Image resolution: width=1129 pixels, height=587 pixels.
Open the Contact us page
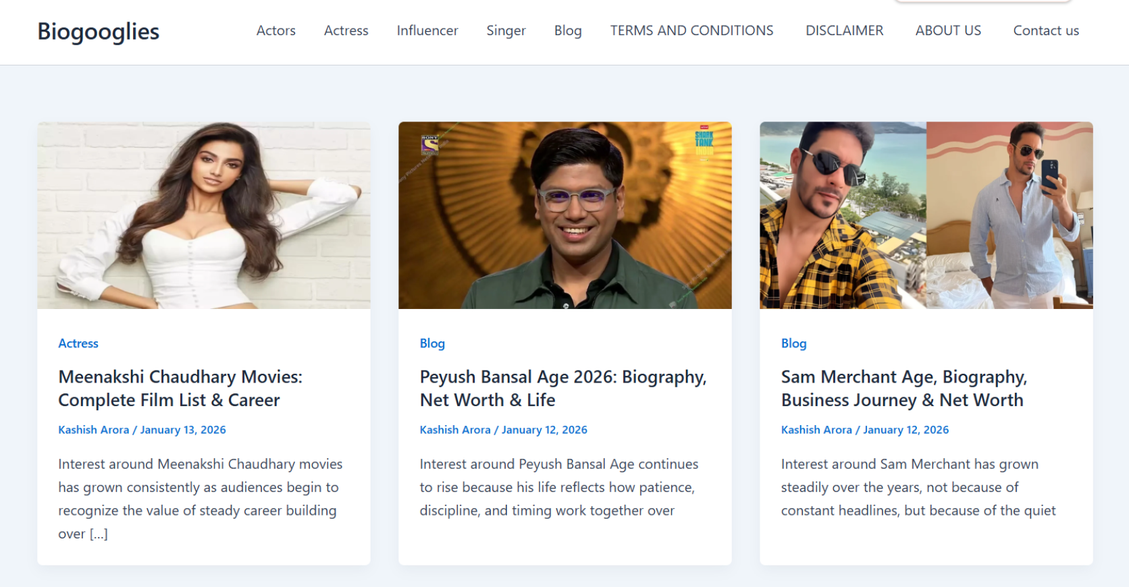tap(1045, 30)
